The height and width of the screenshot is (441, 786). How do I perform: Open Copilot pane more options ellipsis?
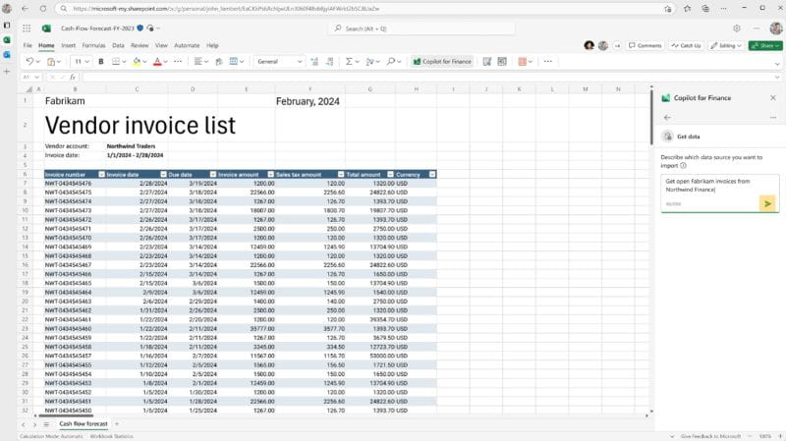tap(773, 117)
